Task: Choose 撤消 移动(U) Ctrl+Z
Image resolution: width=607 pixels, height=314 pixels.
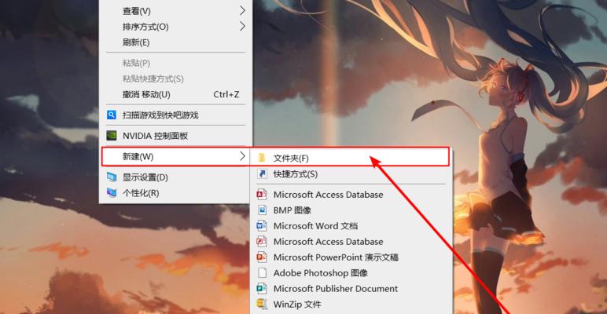Action: pyautogui.click(x=176, y=94)
